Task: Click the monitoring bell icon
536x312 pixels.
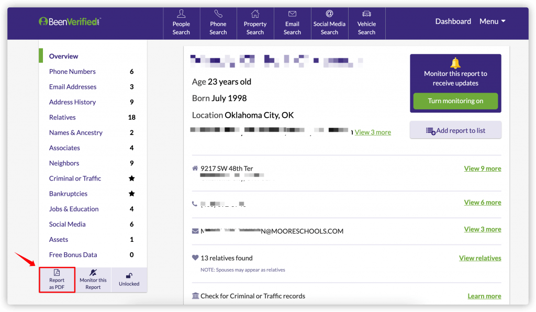Action: tap(455, 63)
